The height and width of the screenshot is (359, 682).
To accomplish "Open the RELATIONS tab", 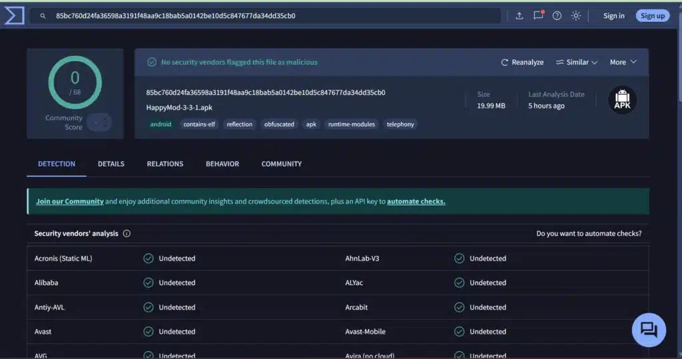I will click(165, 164).
